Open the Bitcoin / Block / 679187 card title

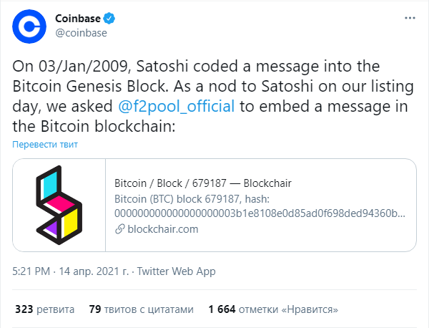coord(203,183)
